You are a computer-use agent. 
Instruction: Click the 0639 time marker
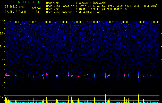[141, 22]
